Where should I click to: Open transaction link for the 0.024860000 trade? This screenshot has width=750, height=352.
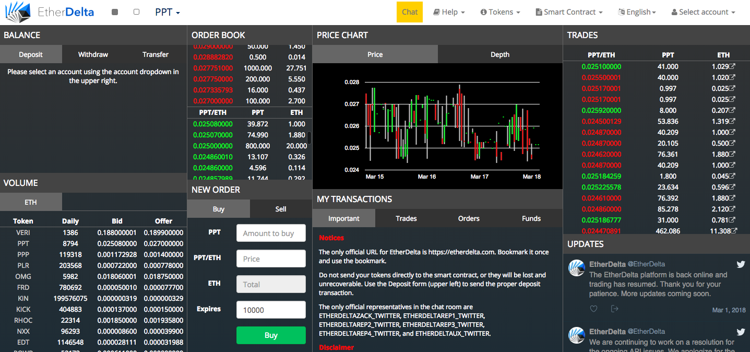[732, 209]
